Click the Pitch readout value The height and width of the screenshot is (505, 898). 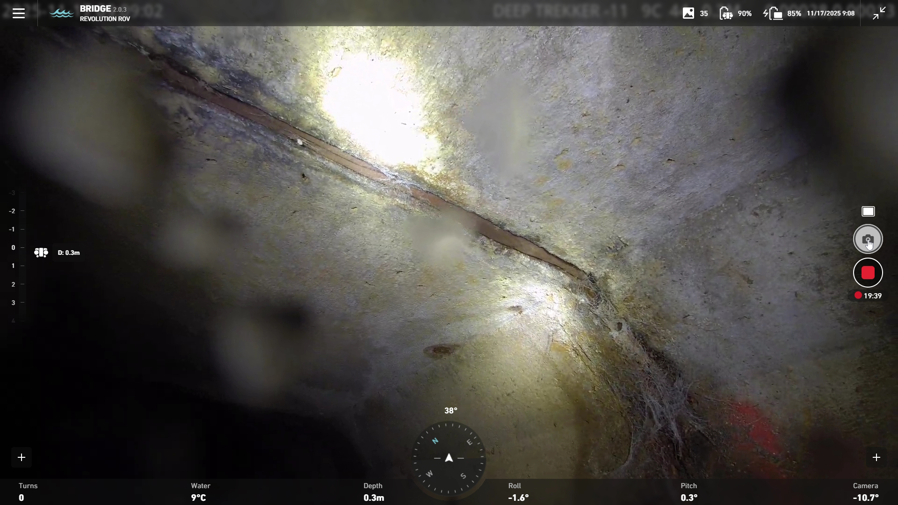689,498
